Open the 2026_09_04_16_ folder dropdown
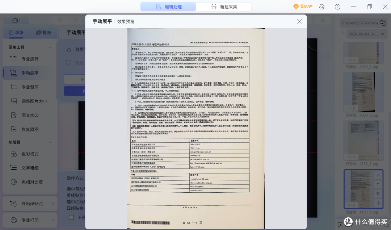The width and height of the screenshot is (391, 230). (366, 34)
